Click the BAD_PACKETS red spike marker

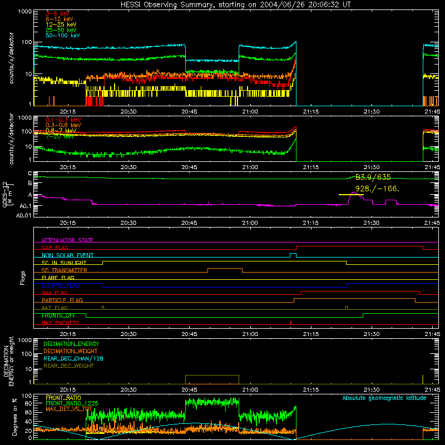pyautogui.click(x=291, y=323)
